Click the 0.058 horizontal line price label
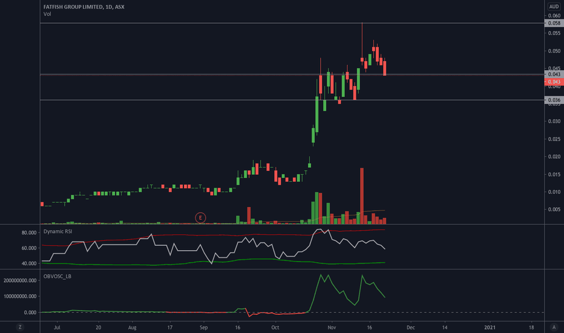Image resolution: width=564 pixels, height=333 pixels. [x=554, y=23]
